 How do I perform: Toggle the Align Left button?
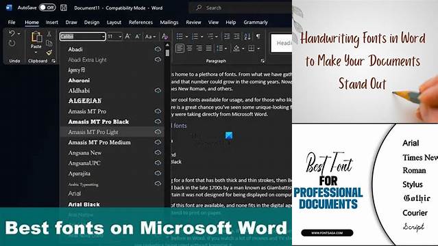[x=180, y=49]
